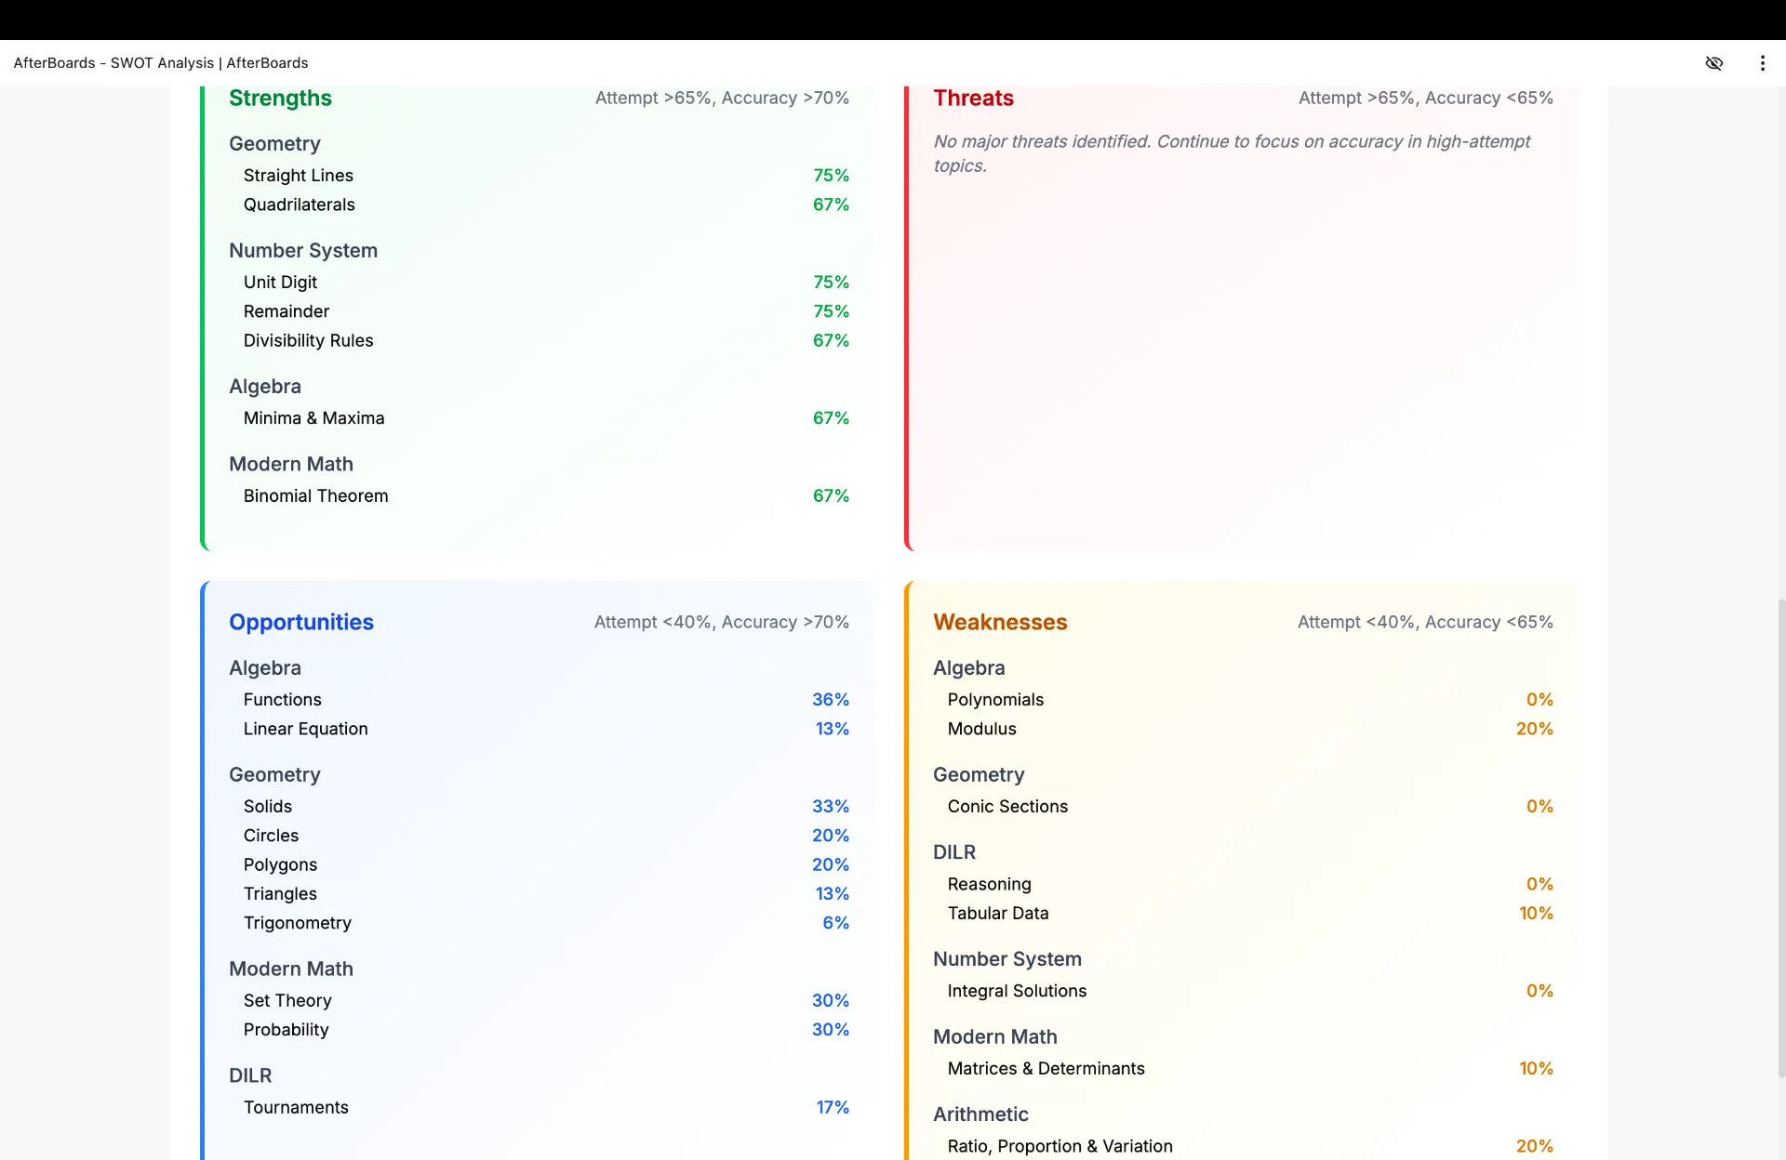The width and height of the screenshot is (1786, 1160).
Task: Click the vertical scrollbar on the right edge
Action: coord(1780,837)
